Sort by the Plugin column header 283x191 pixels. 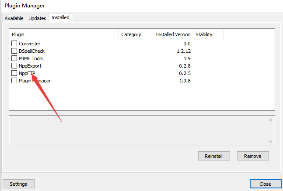tap(64, 34)
